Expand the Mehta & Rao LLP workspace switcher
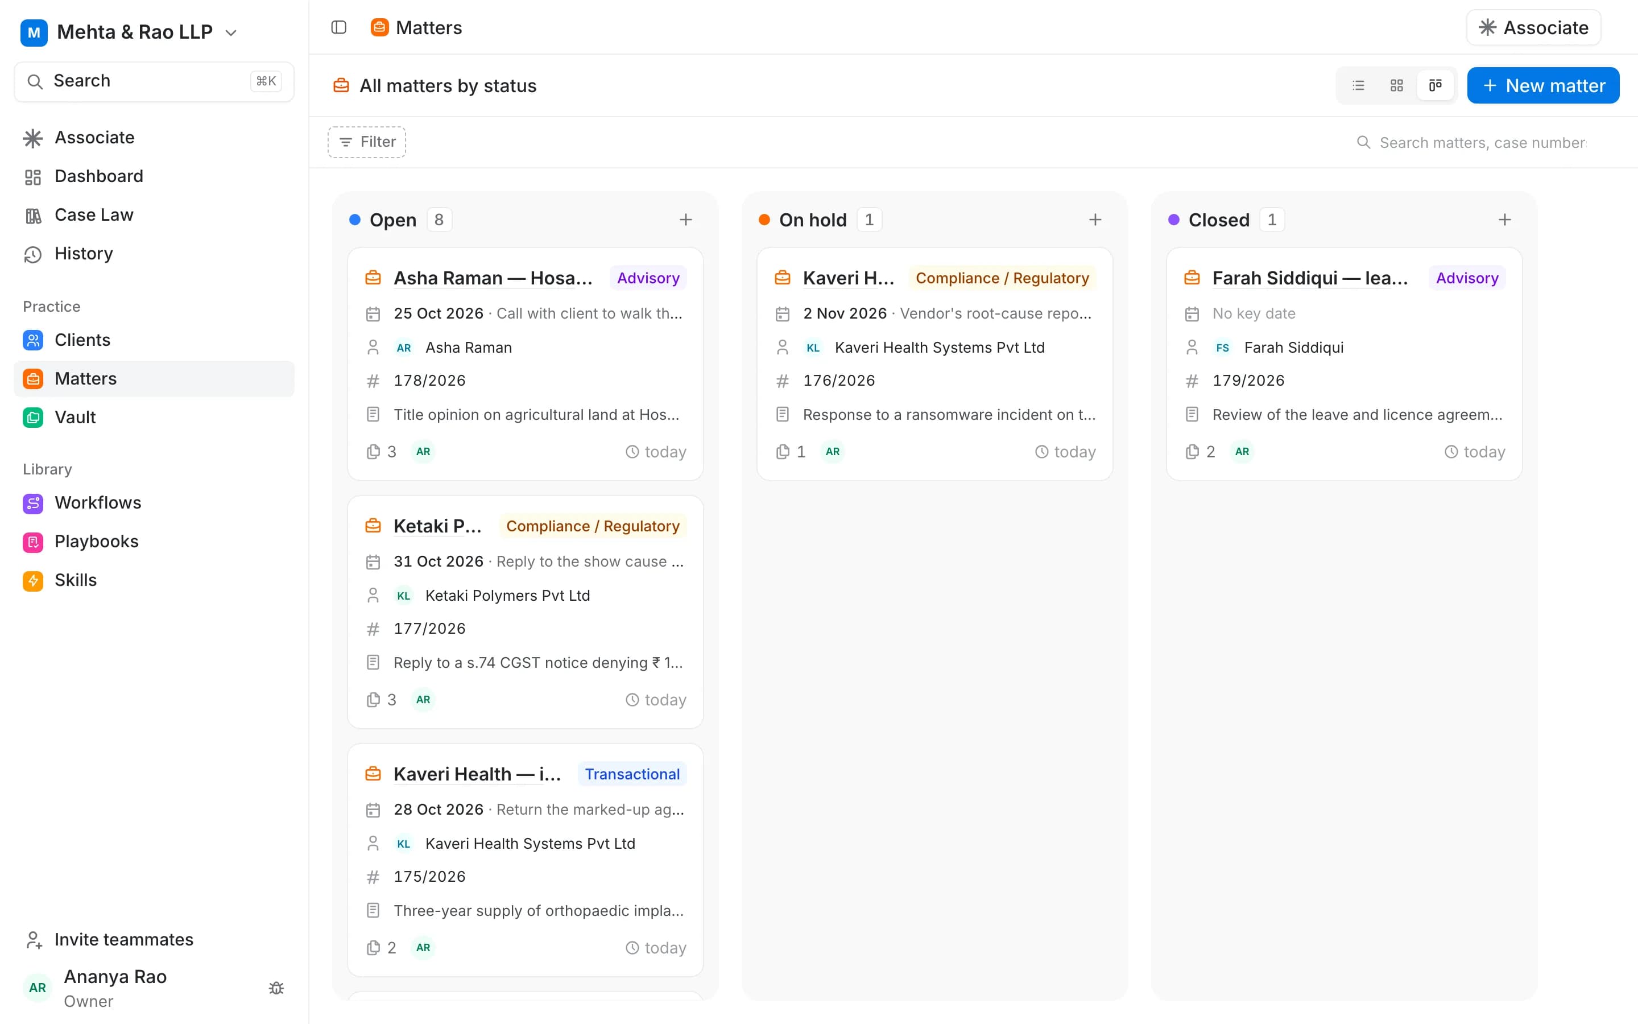The image size is (1638, 1024). click(x=129, y=32)
